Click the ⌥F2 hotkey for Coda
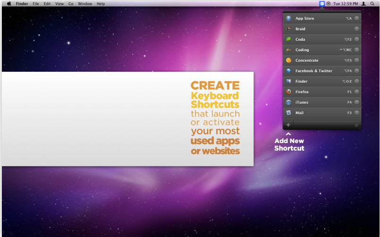The height and width of the screenshot is (237, 380). point(348,39)
